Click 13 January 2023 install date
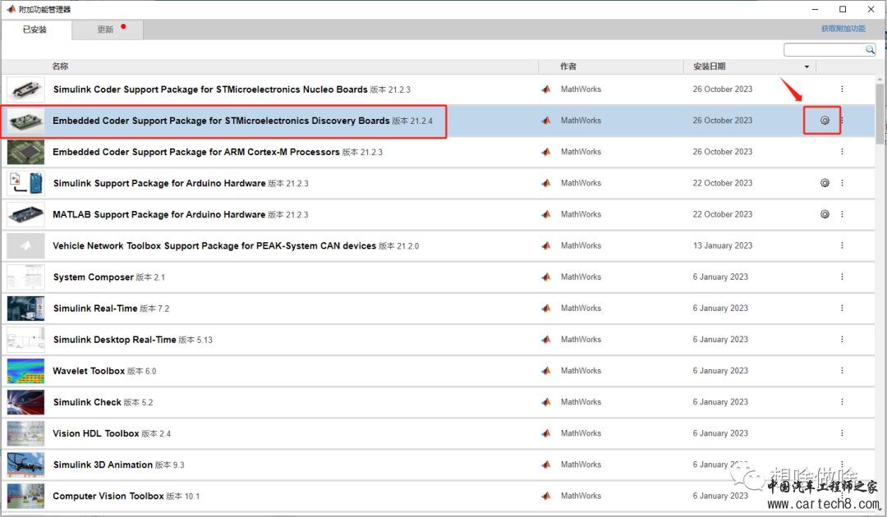Screen dimensions: 887x517 tap(723, 245)
